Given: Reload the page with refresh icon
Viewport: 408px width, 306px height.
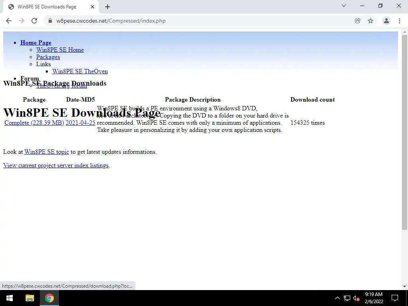Looking at the screenshot, I should click(34, 21).
